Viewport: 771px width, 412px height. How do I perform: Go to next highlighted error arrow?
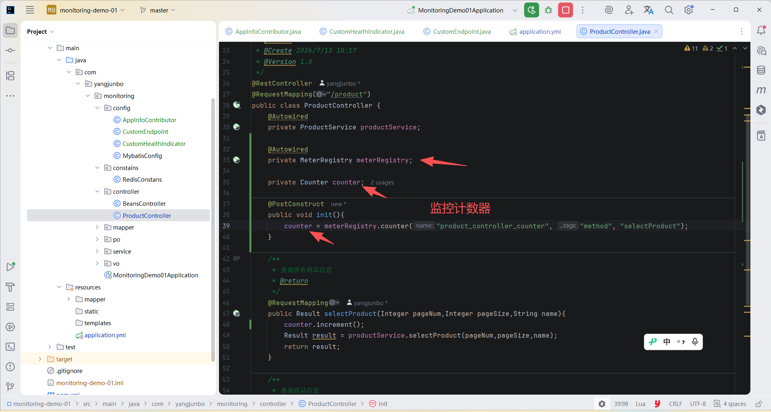[x=745, y=48]
